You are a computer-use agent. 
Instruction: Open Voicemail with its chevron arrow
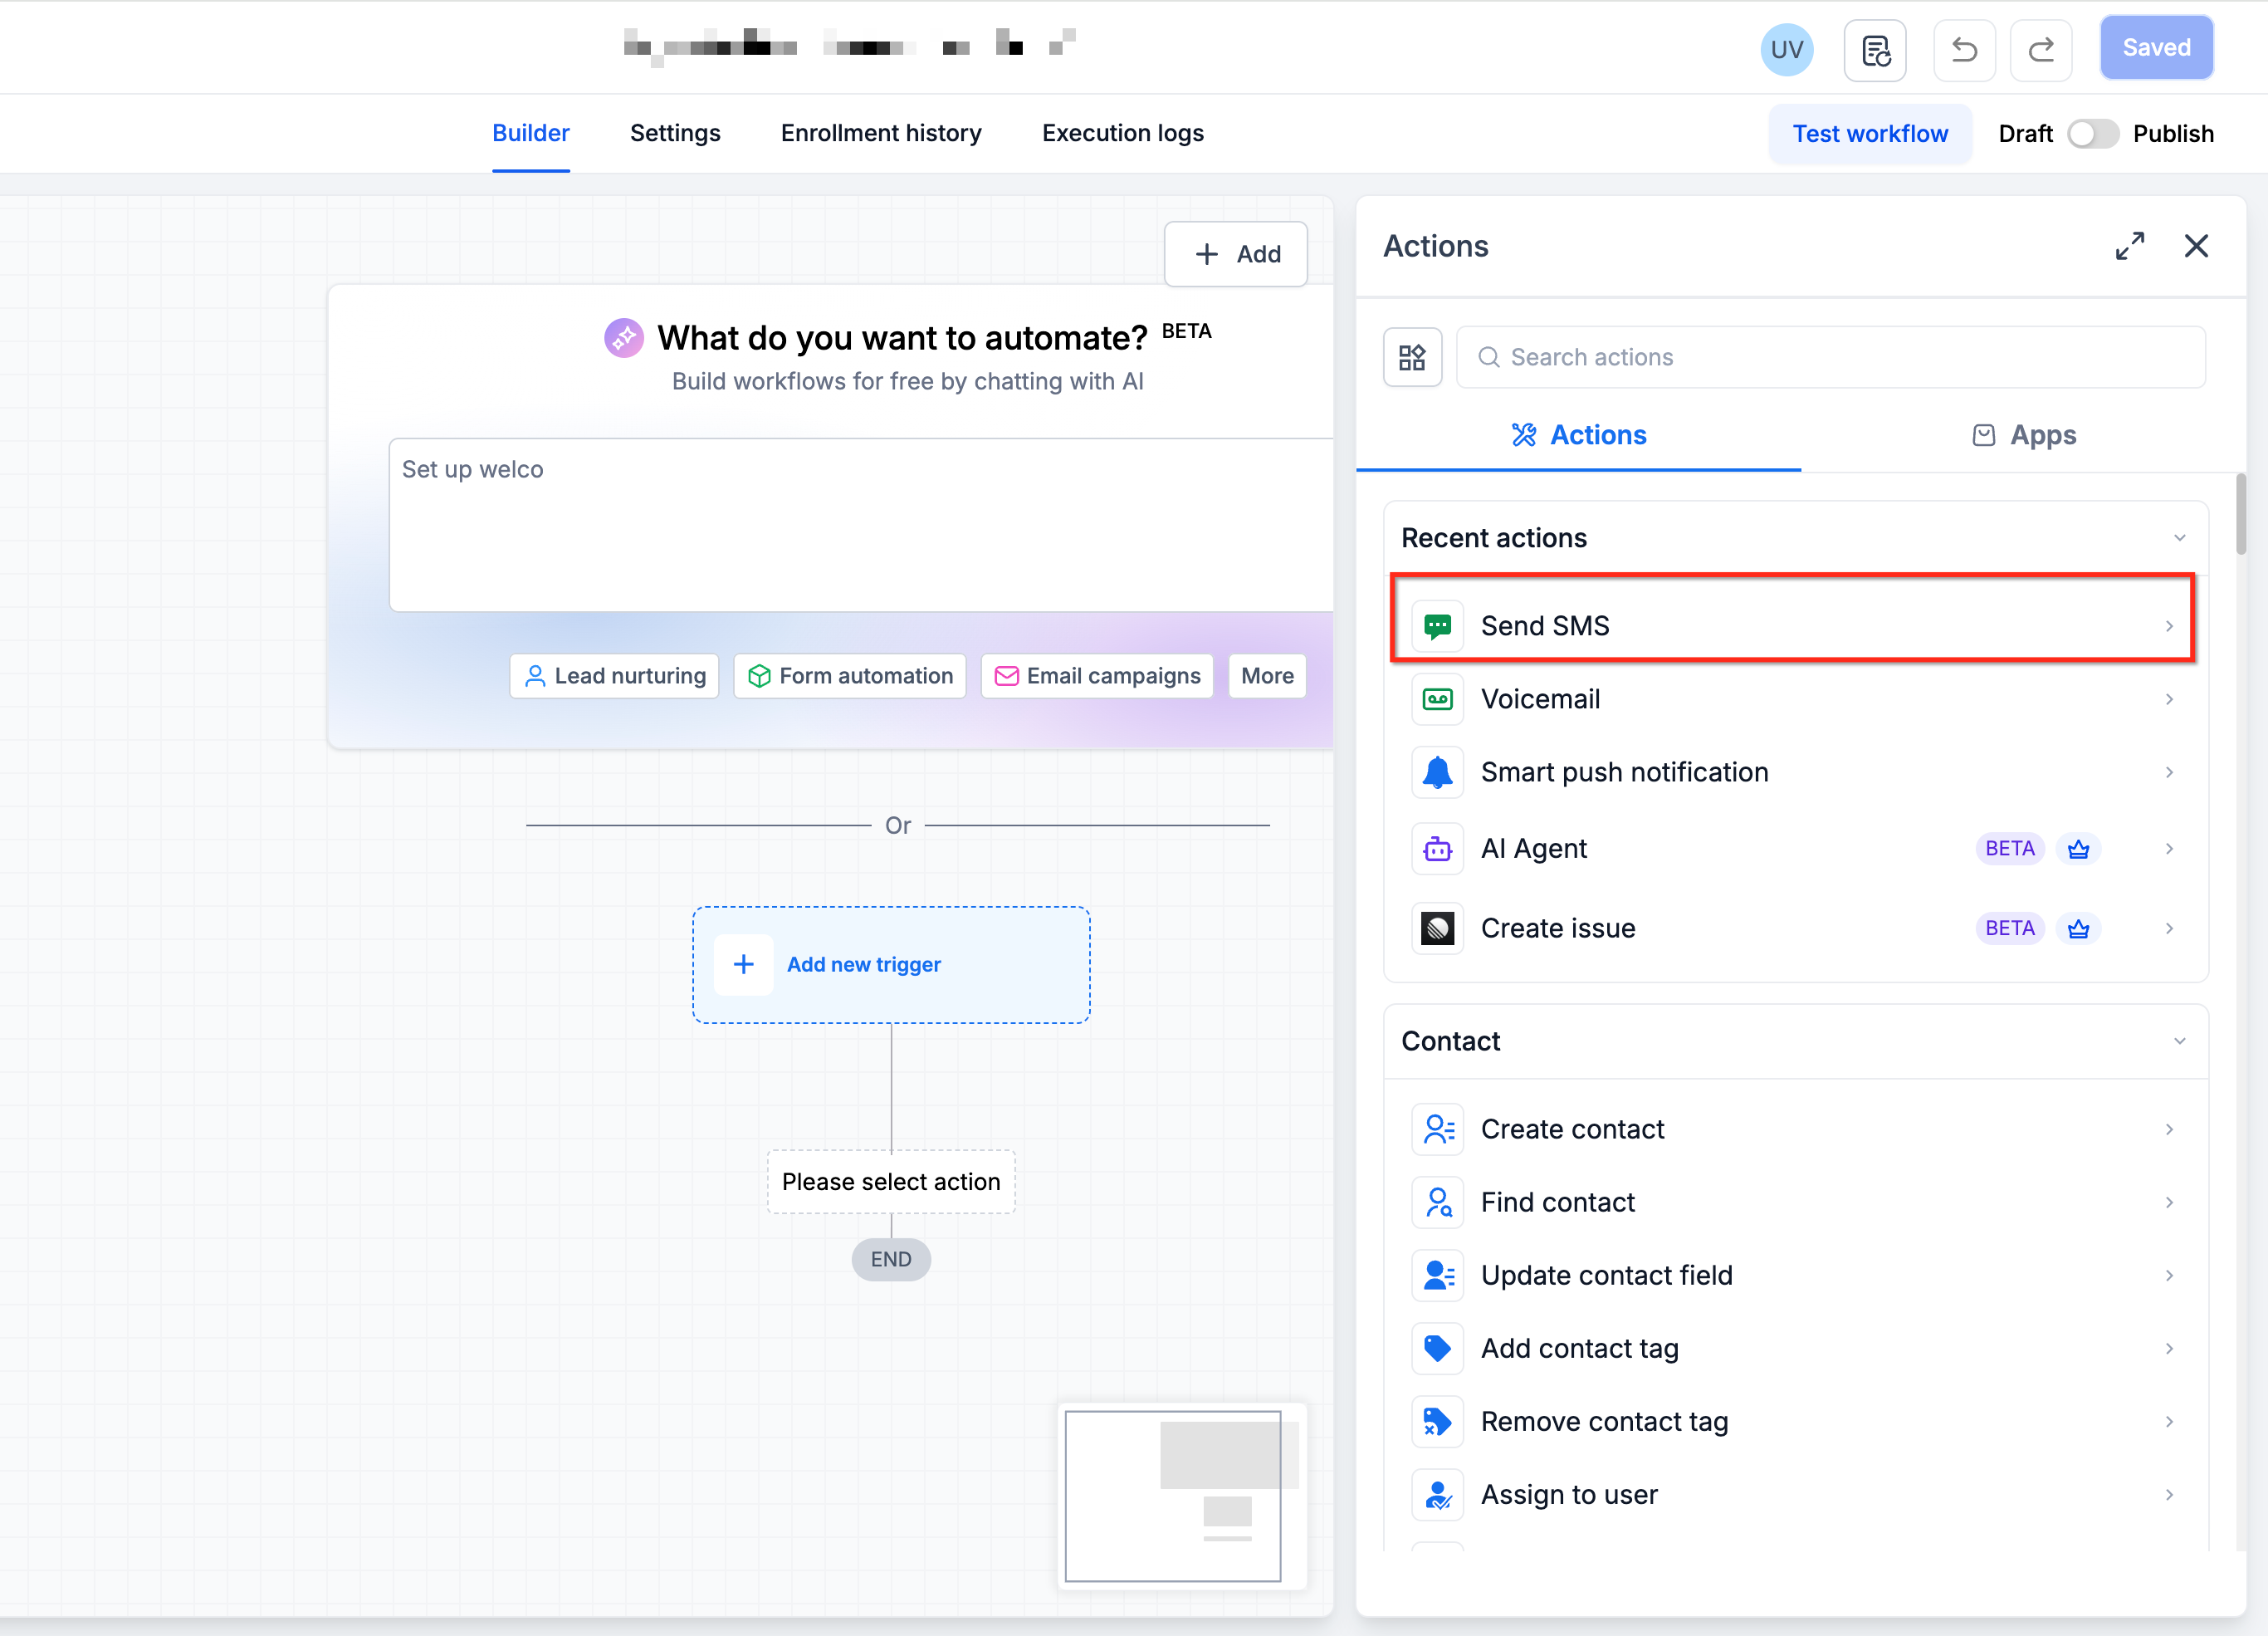2169,699
